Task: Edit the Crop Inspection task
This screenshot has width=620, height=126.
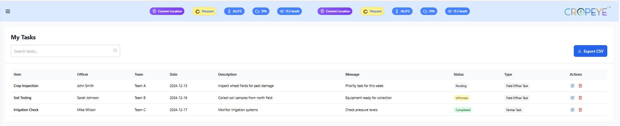Action: [572, 86]
